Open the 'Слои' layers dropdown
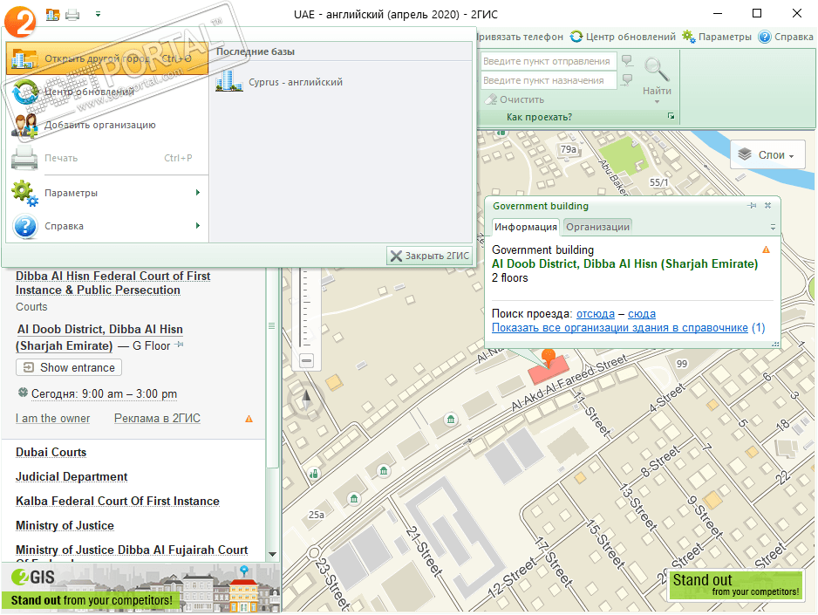Screen dimensions: 818x615 tap(767, 155)
